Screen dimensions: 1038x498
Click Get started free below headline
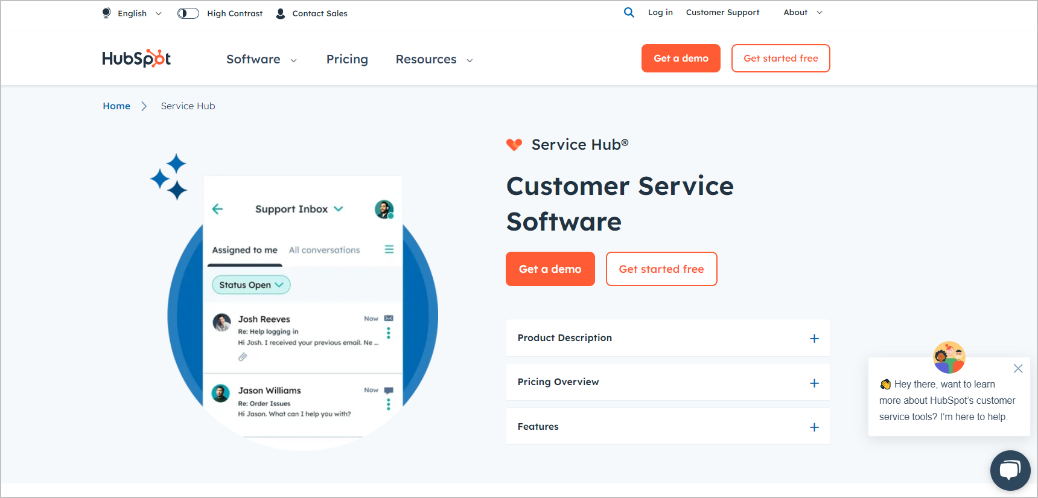661,269
